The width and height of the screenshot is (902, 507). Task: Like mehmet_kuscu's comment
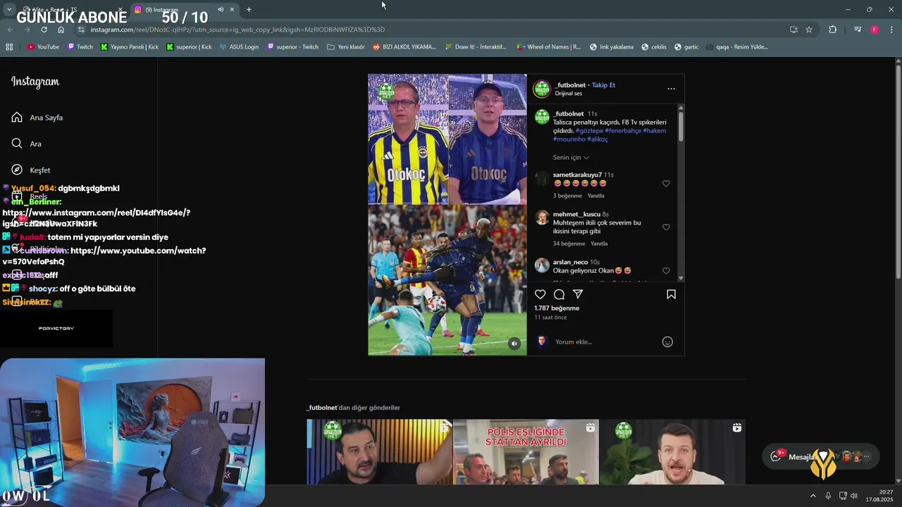point(666,227)
